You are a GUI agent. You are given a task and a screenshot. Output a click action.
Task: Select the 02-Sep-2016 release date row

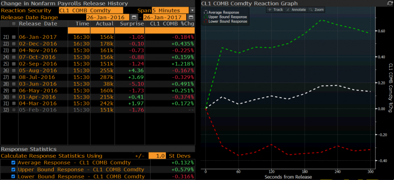[x=97, y=63]
